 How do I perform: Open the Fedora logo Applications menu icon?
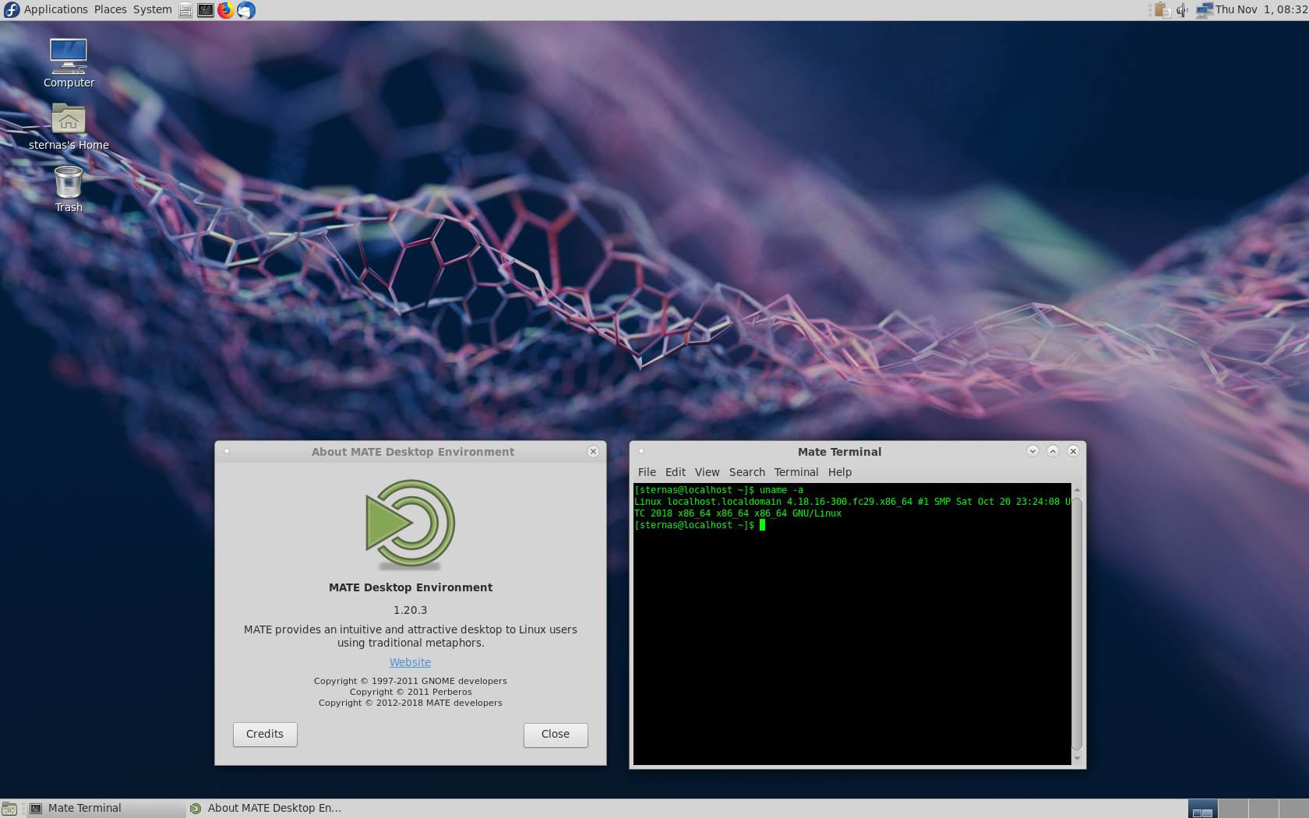(12, 9)
